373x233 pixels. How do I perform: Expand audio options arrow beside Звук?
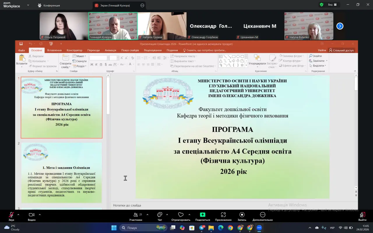click(x=18, y=215)
